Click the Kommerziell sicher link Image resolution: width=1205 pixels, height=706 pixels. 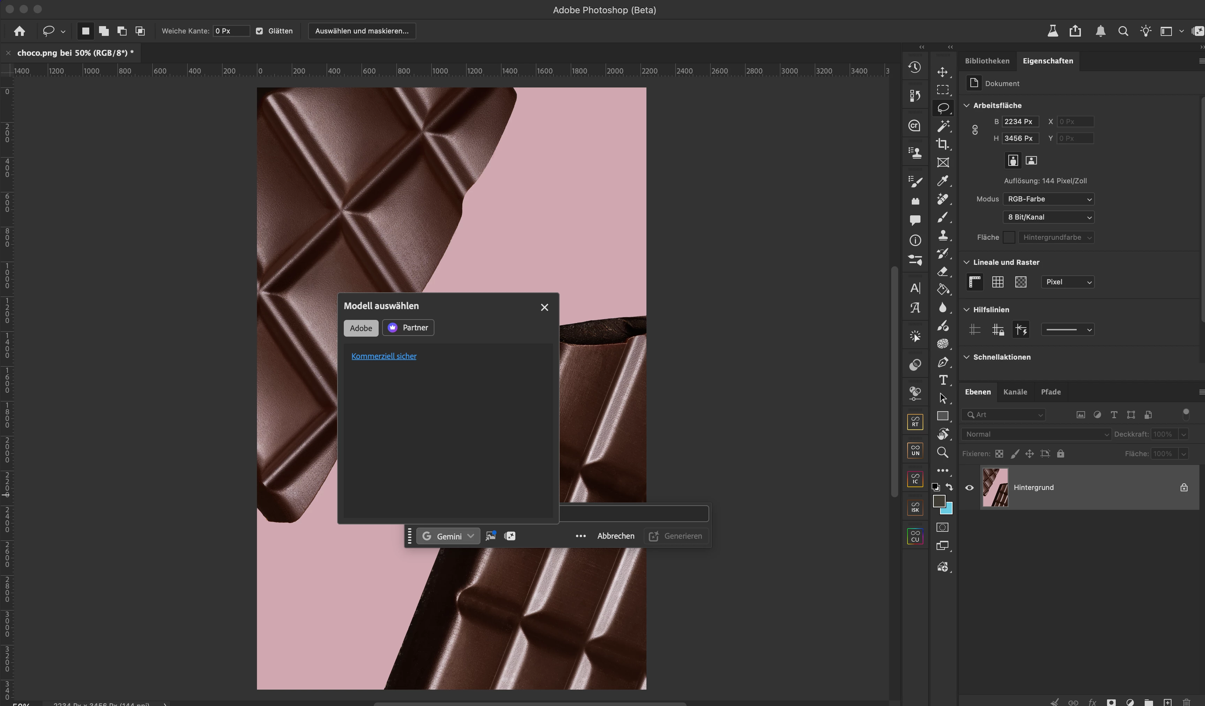point(384,356)
